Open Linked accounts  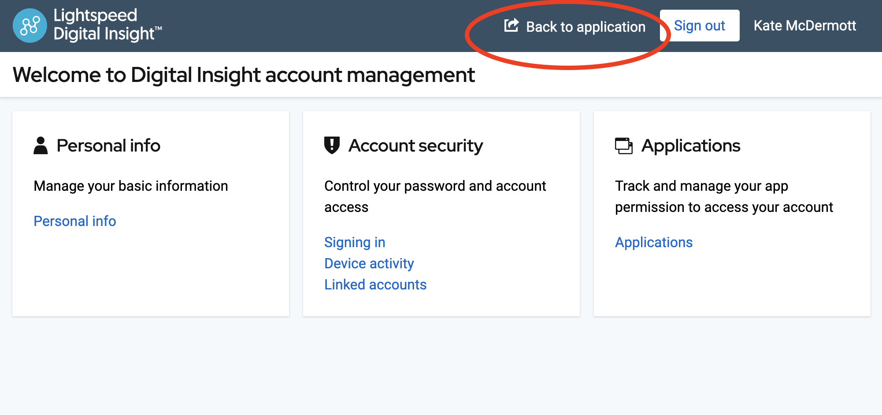[375, 284]
